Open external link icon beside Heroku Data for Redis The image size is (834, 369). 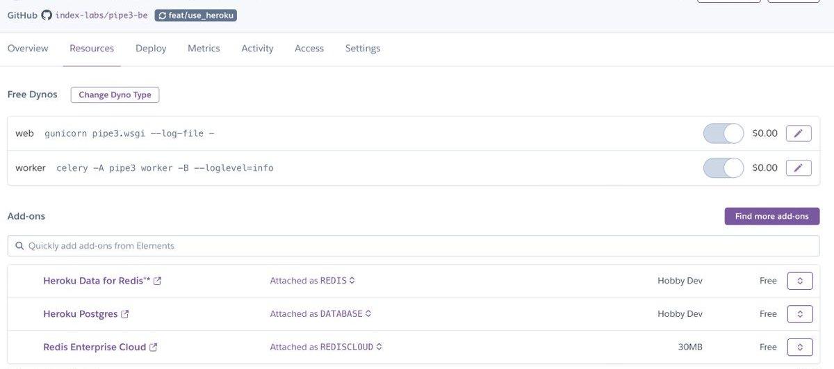click(x=158, y=281)
